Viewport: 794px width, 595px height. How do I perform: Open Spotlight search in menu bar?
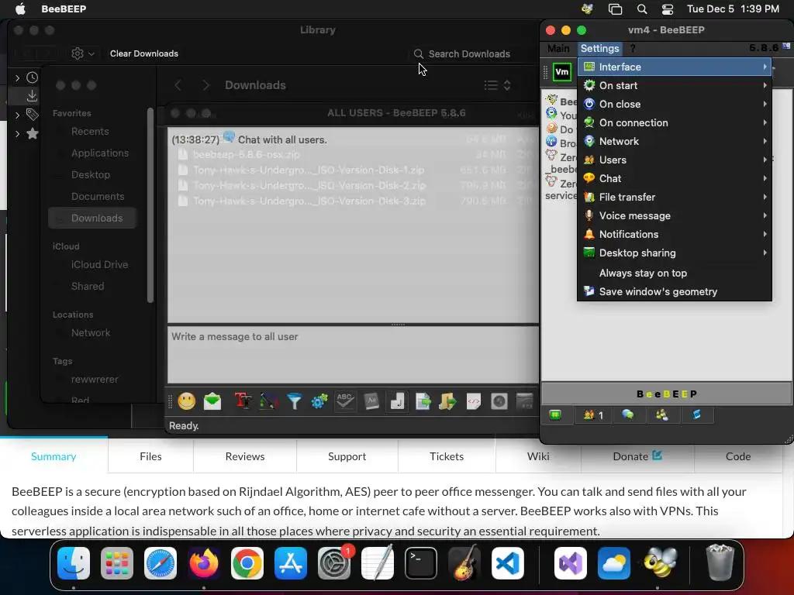(x=642, y=9)
